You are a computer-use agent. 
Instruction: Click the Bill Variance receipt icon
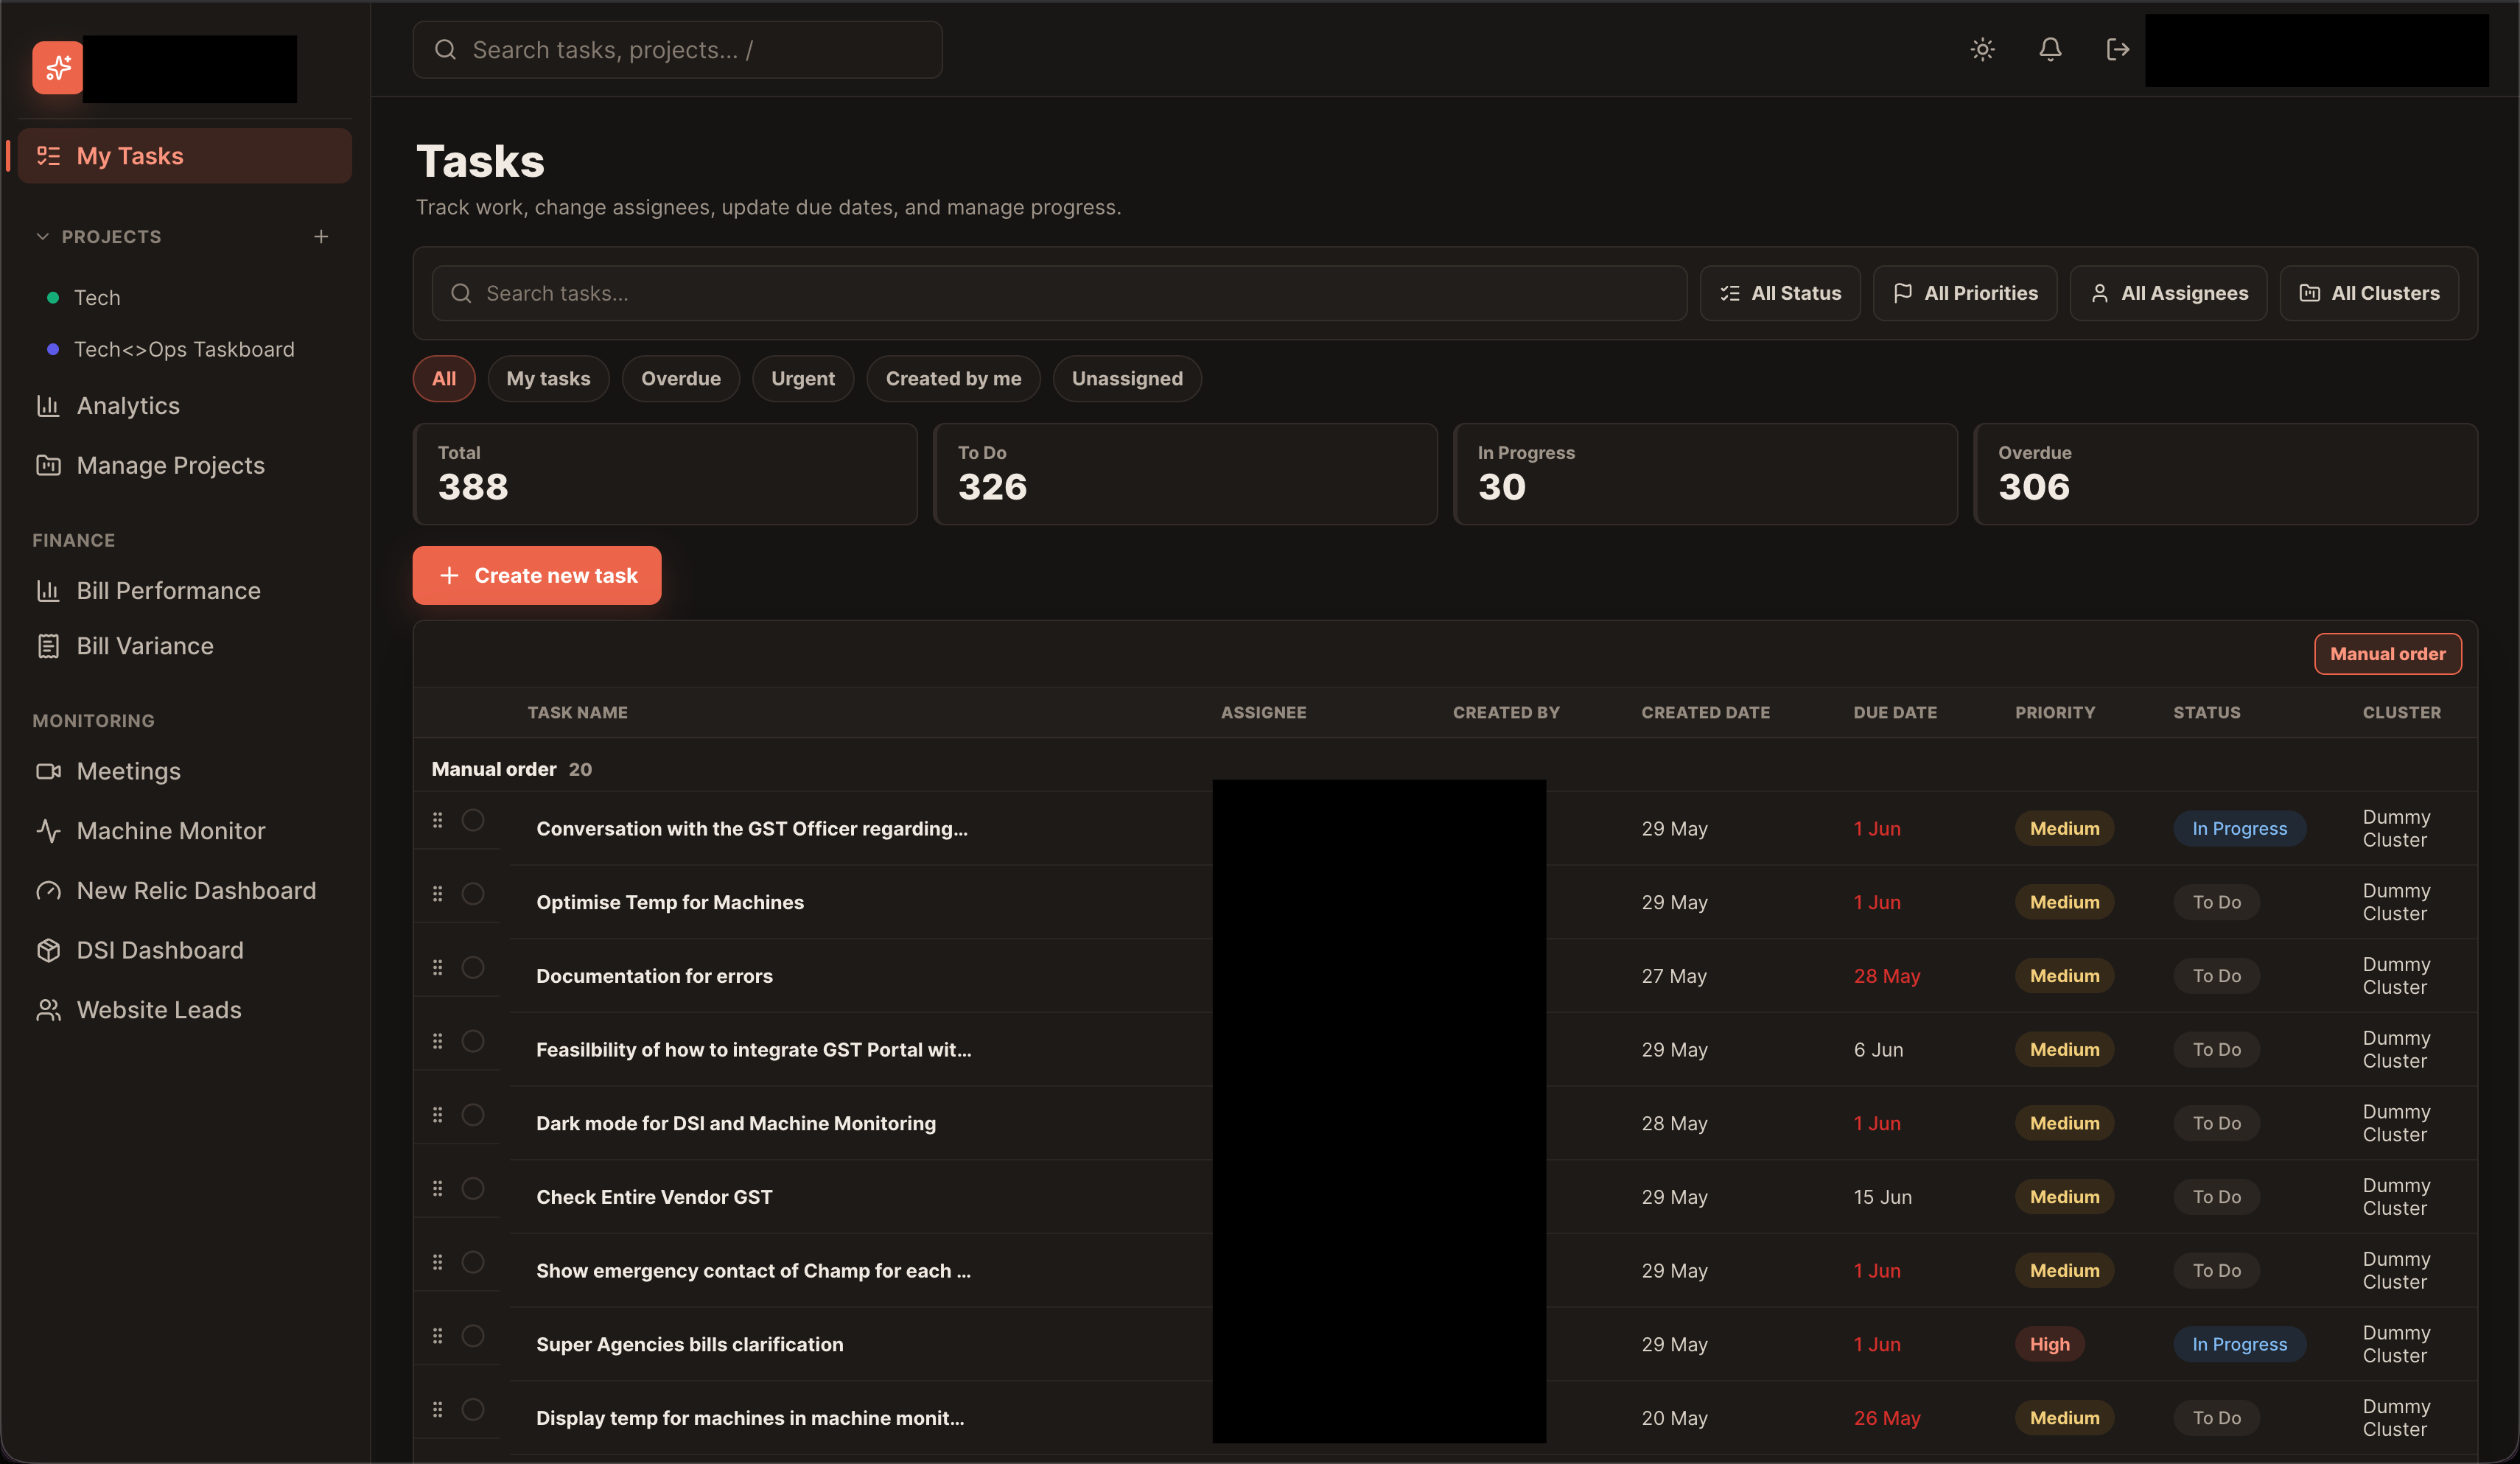48,646
